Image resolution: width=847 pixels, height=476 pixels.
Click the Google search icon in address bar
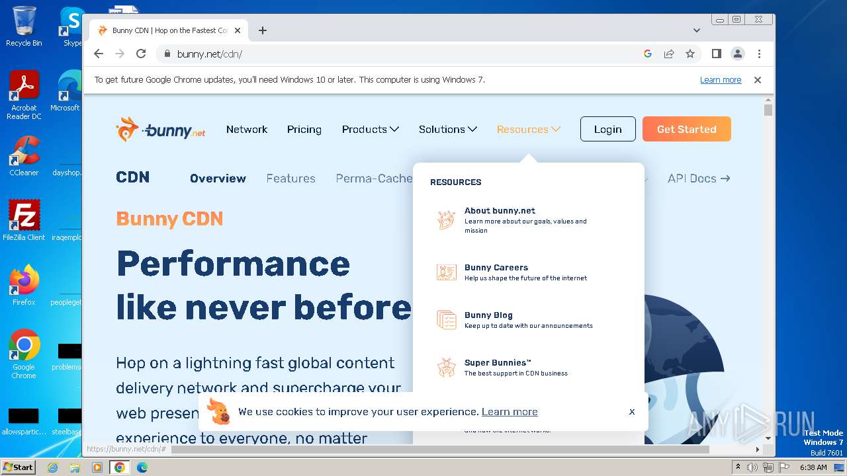point(648,54)
